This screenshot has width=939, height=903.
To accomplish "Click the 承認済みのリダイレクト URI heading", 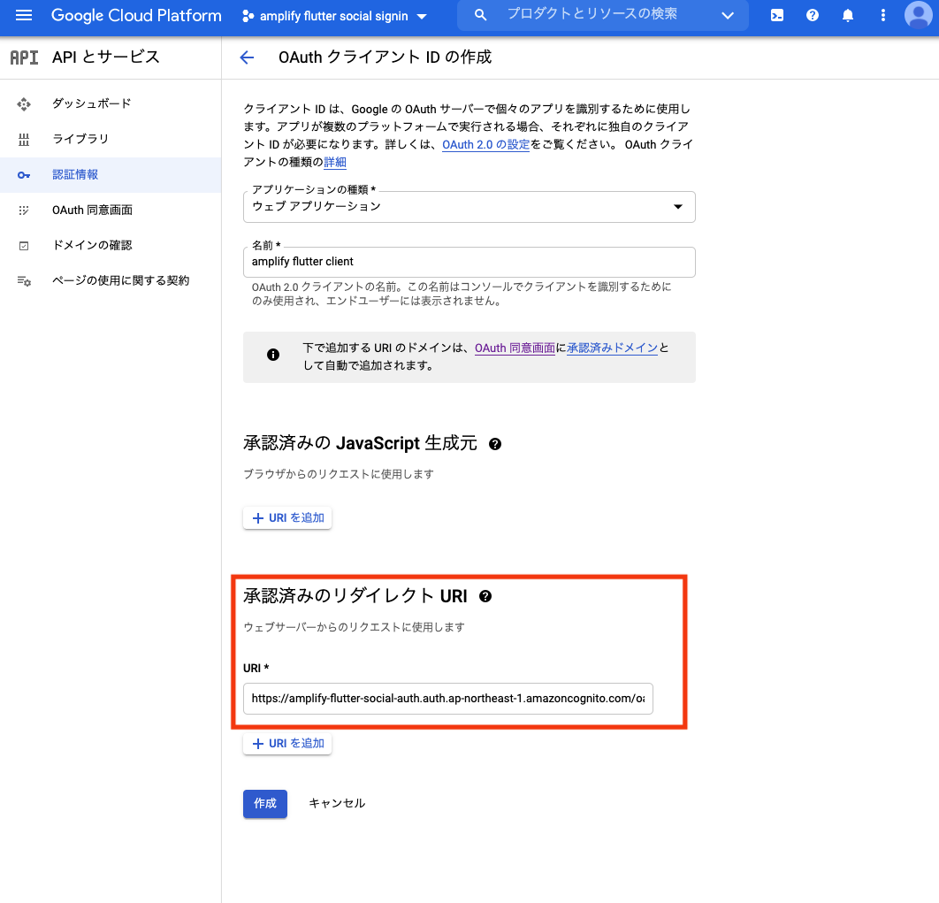I will 355,595.
